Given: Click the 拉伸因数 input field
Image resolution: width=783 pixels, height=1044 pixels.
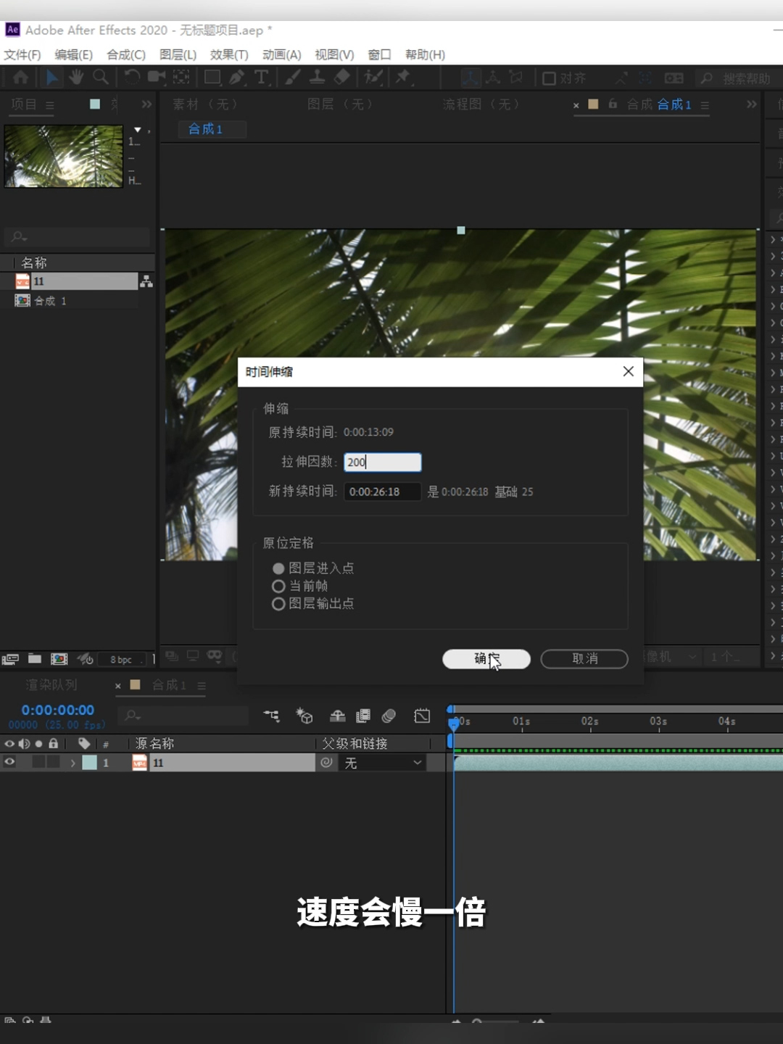Looking at the screenshot, I should coord(383,462).
